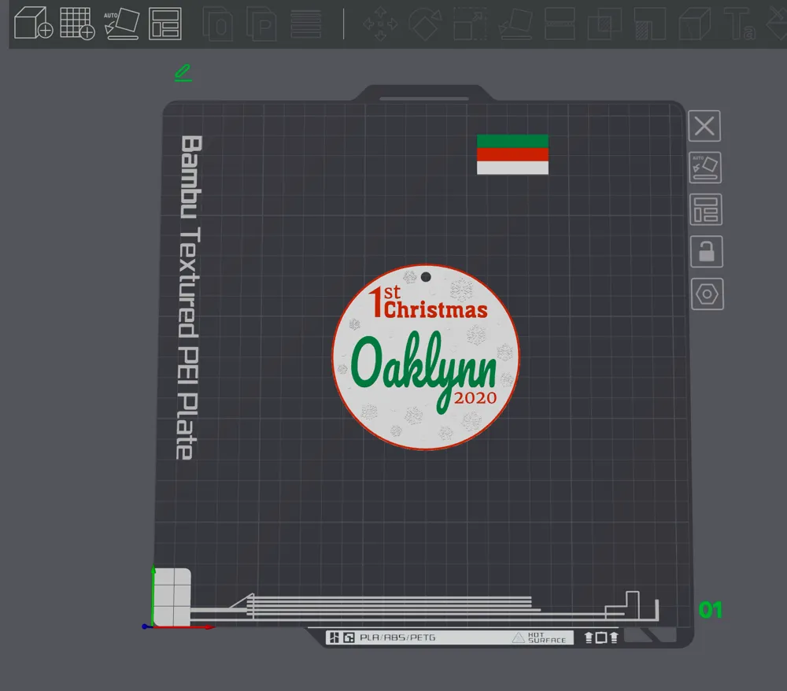Open plate settings hexagon icon
The height and width of the screenshot is (691, 787).
(x=708, y=294)
